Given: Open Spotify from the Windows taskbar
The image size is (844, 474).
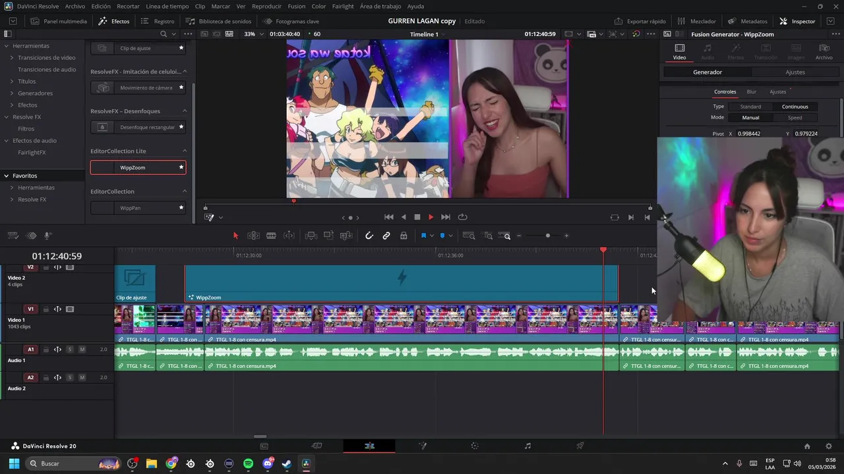Looking at the screenshot, I should click(249, 463).
